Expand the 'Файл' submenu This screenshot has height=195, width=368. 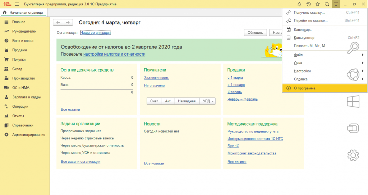(x=298, y=55)
